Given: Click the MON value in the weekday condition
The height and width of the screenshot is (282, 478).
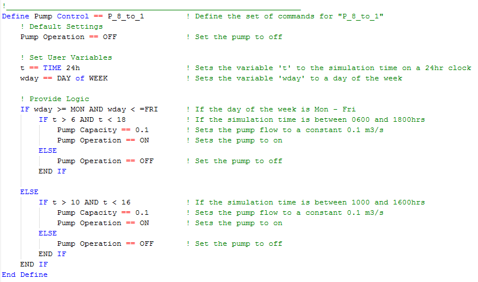Looking at the screenshot, I should pyautogui.click(x=78, y=109).
